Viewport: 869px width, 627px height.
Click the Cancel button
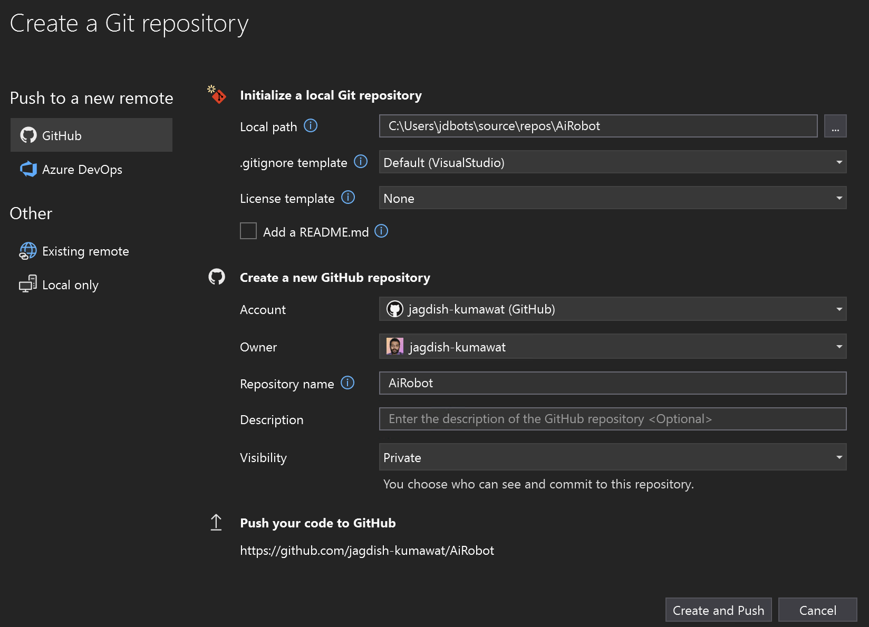pos(817,610)
